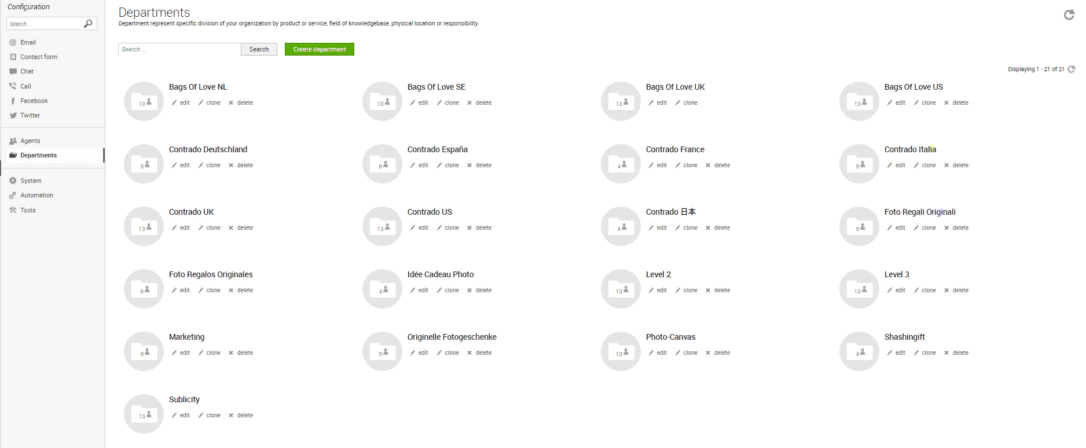The height and width of the screenshot is (448, 1086).
Task: Click the Bags Of Love NL folder icon
Action: pos(144,101)
